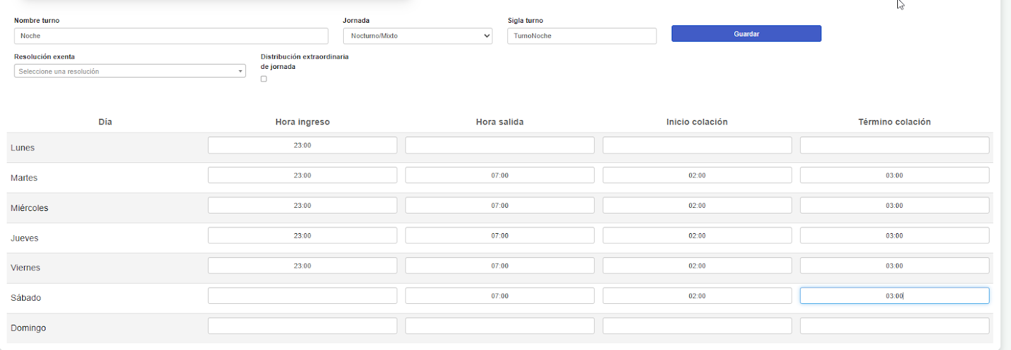Select Domingo Hora ingreso field
The width and height of the screenshot is (1011, 350).
[x=302, y=326]
